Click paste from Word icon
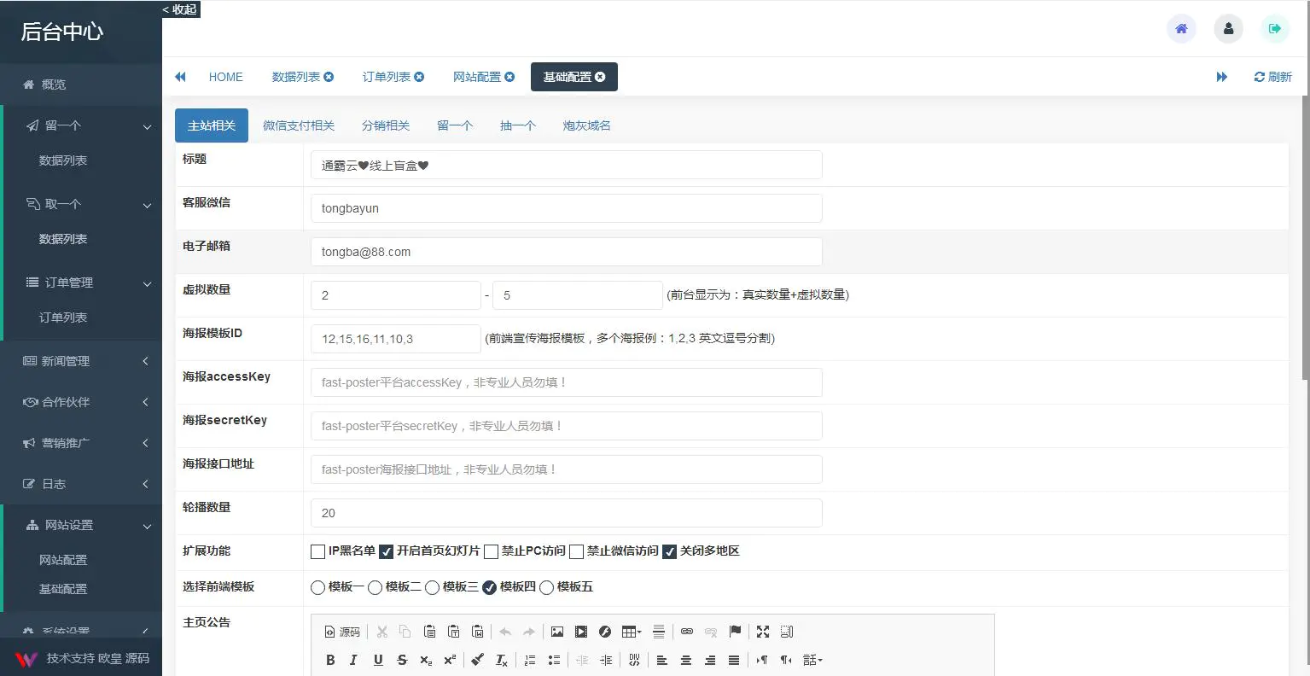This screenshot has width=1310, height=676. coord(477,632)
